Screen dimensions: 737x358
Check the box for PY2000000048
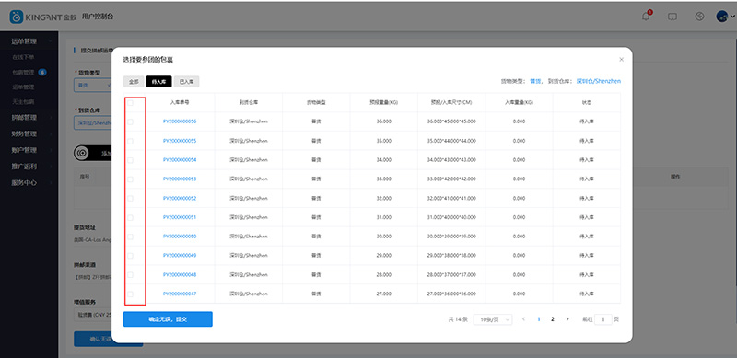130,275
